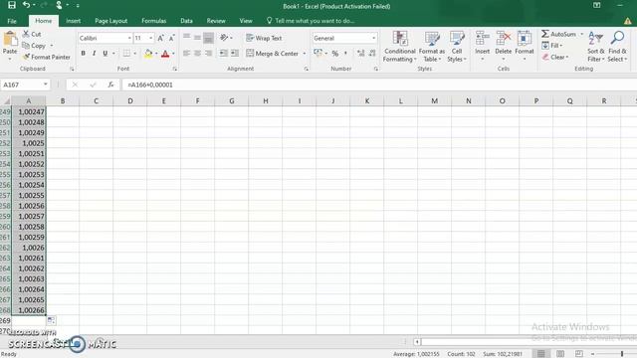
Task: Click the Sort & Filter icon
Action: click(595, 39)
